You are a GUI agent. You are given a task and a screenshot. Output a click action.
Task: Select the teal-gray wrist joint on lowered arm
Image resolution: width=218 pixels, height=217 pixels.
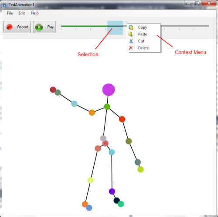138,162
